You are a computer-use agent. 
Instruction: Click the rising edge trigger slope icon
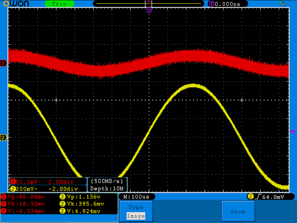coord(258,197)
